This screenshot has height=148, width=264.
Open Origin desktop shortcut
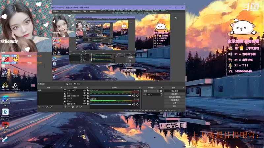pyautogui.click(x=16, y=73)
